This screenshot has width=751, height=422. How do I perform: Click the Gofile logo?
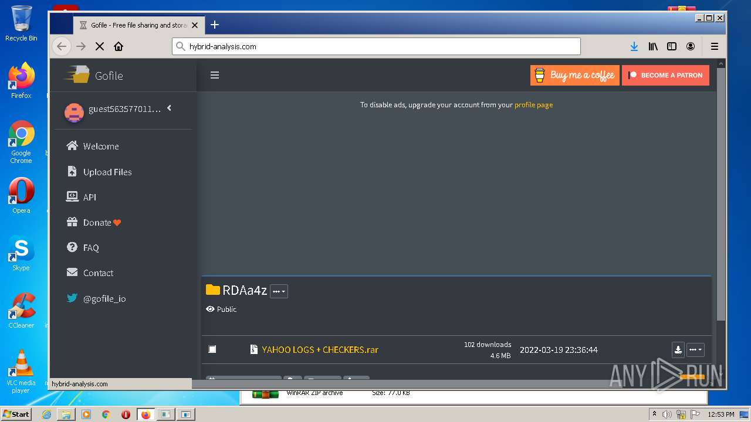point(94,75)
